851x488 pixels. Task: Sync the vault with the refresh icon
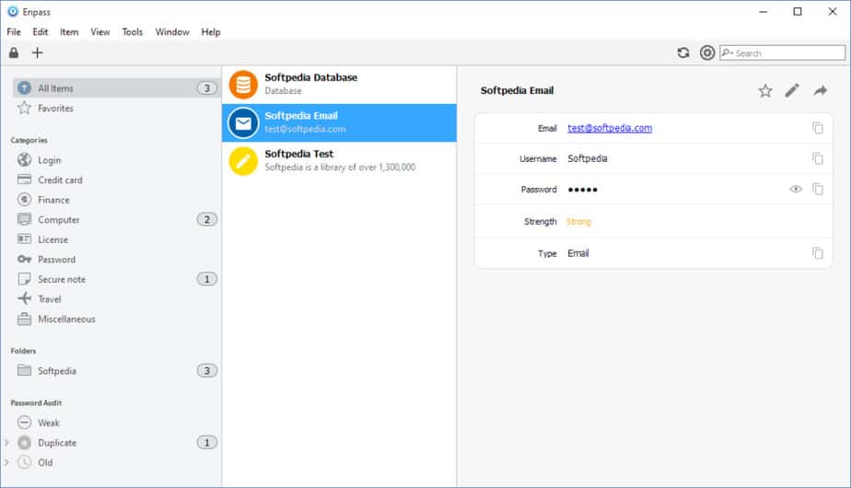pyautogui.click(x=683, y=52)
